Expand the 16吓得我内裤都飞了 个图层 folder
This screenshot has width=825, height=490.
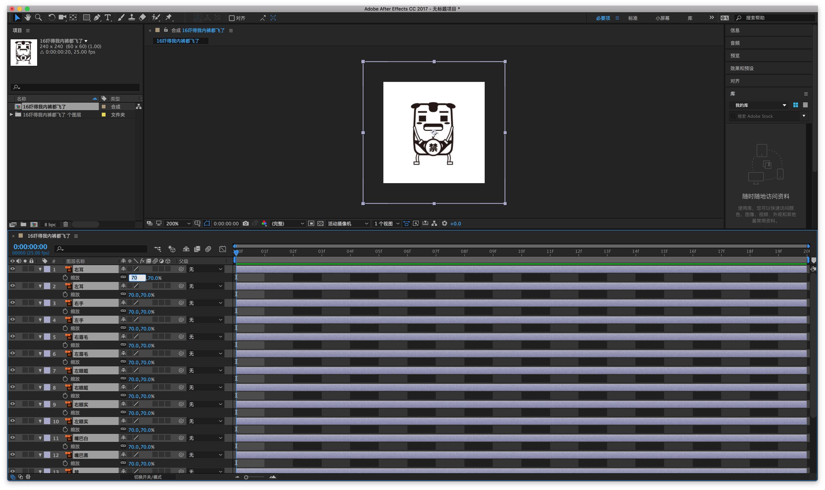point(11,114)
